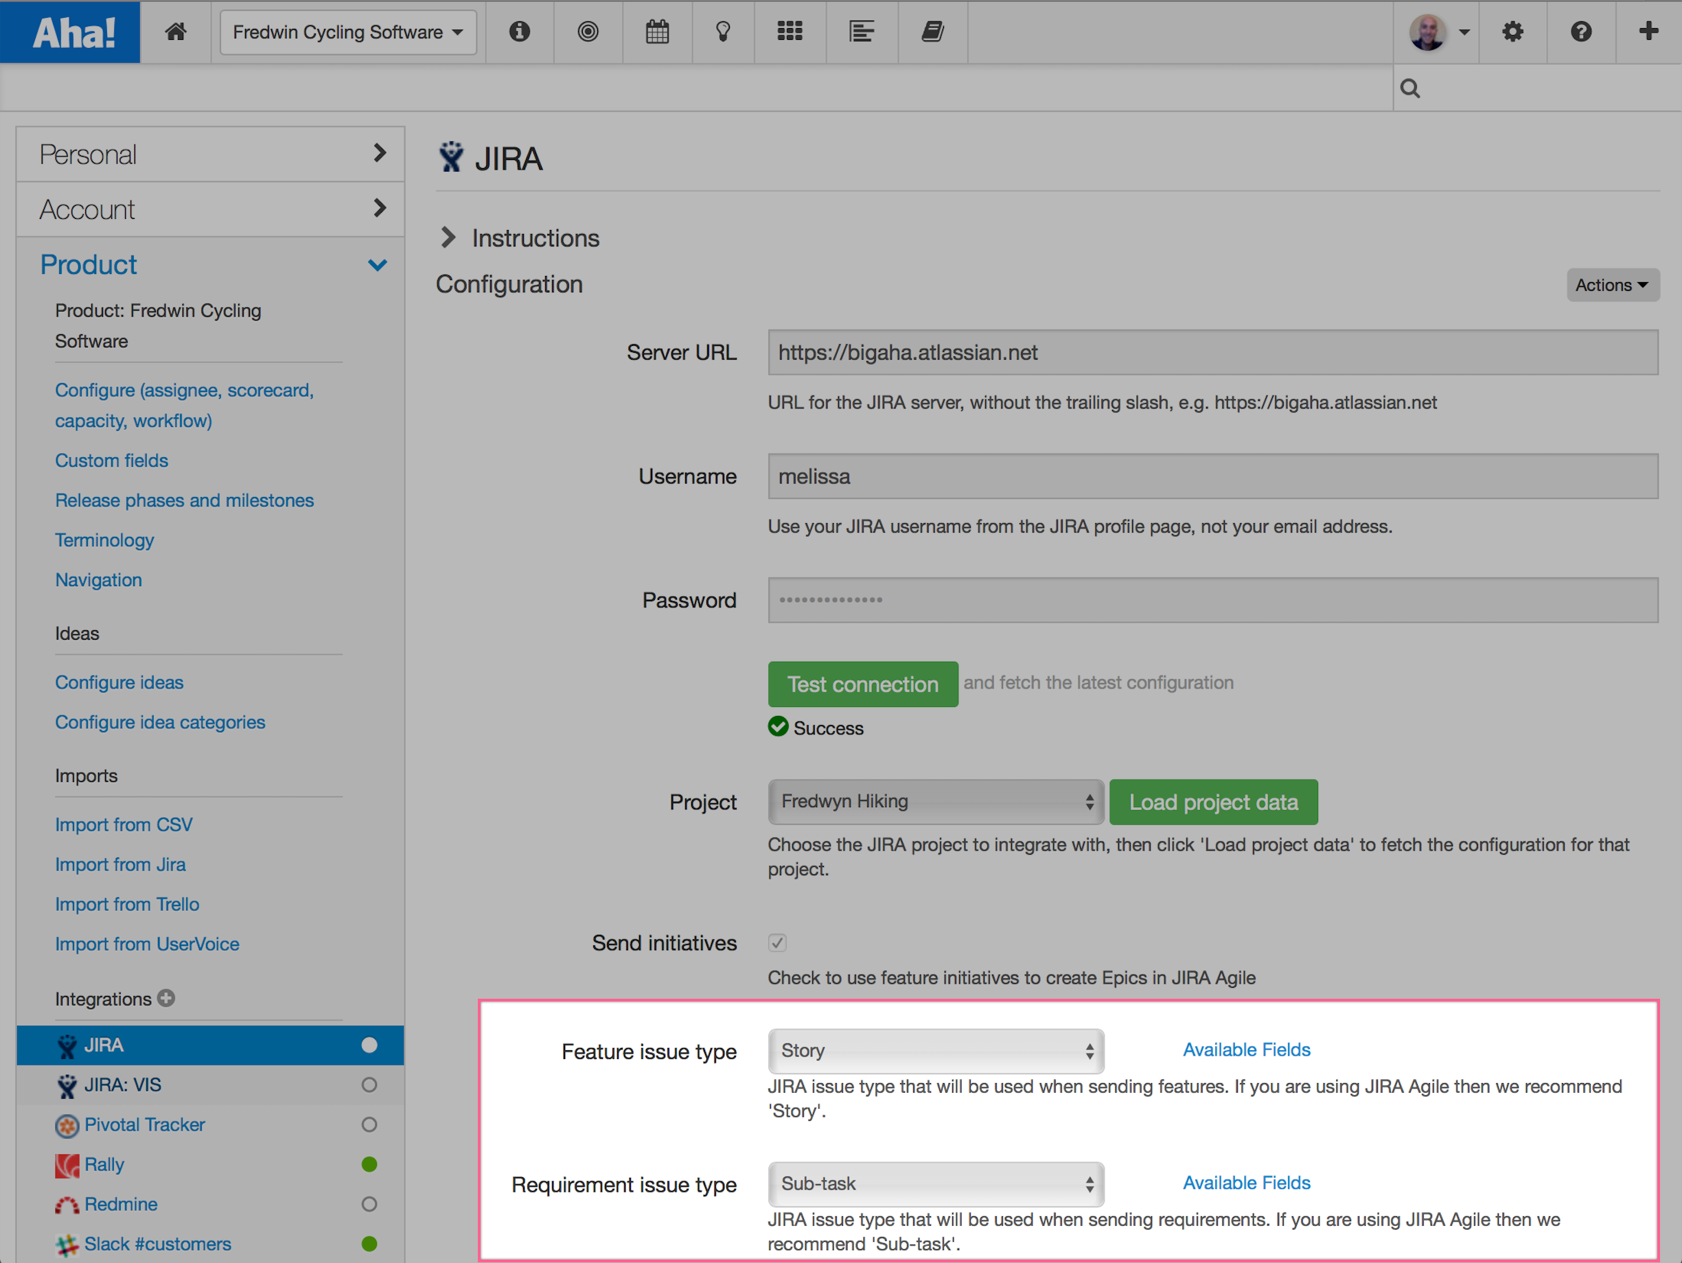The image size is (1682, 1263).
Task: Open the help question mark icon
Action: (1581, 31)
